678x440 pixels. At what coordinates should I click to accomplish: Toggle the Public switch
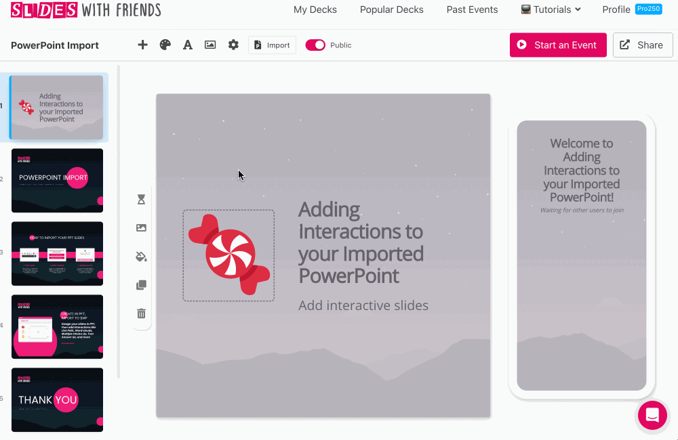(x=315, y=45)
